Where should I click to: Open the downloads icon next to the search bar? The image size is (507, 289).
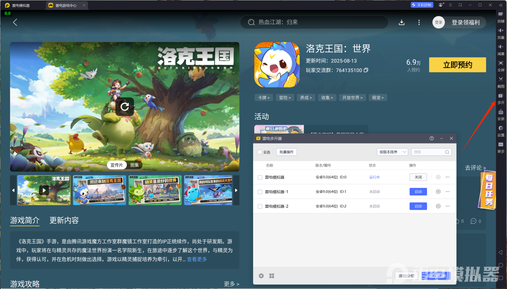(402, 22)
